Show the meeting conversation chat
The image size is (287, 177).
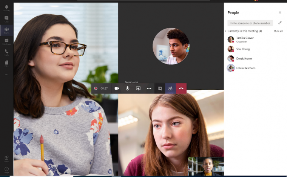pos(160,88)
